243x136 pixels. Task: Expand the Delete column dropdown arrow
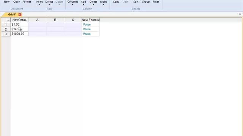coord(93,5)
